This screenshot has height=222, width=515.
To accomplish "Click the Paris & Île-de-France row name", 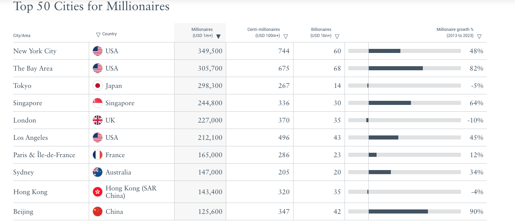I will 44,155.
